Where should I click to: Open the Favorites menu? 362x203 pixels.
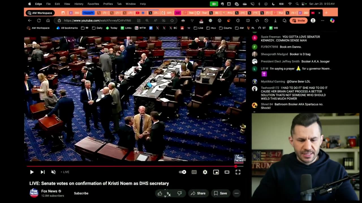(x=93, y=4)
